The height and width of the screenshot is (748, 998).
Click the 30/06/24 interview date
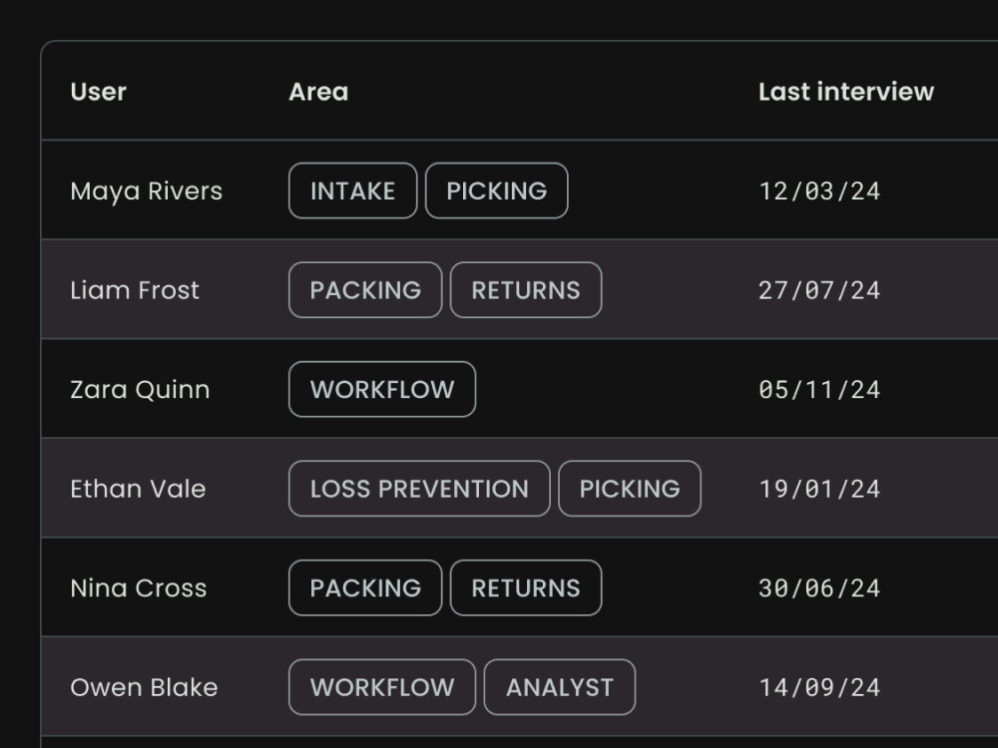point(819,588)
